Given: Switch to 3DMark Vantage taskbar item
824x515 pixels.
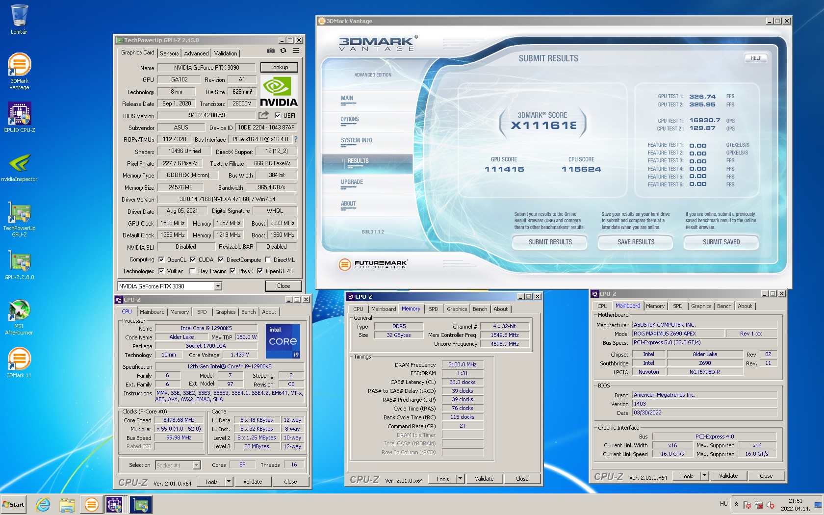Looking at the screenshot, I should click(91, 504).
